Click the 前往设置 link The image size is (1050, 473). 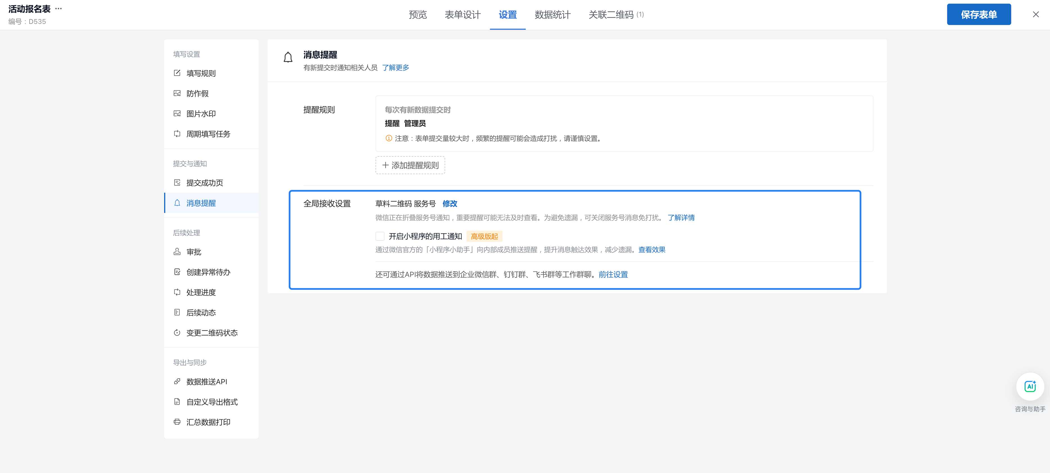pyautogui.click(x=613, y=275)
